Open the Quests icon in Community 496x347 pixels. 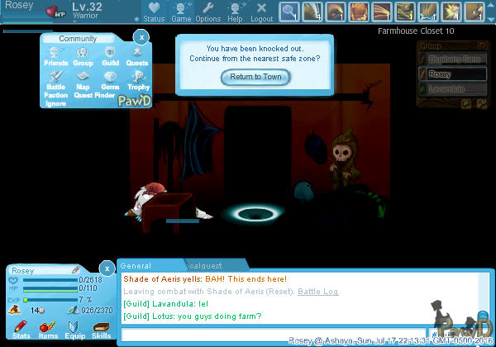click(x=137, y=55)
